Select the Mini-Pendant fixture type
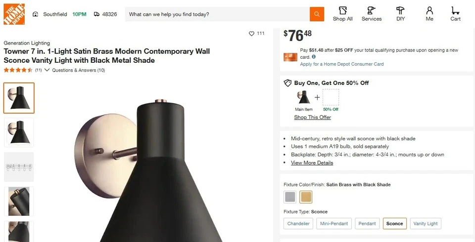This screenshot has width=475, height=242. click(x=334, y=224)
